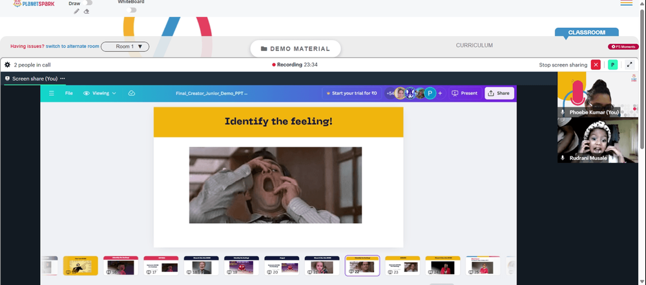Select slide thumbnail 25
646x285 pixels.
(483, 266)
